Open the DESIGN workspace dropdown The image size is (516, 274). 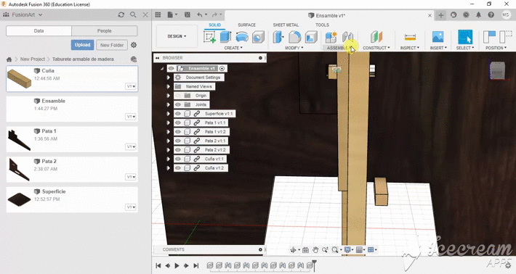[177, 36]
